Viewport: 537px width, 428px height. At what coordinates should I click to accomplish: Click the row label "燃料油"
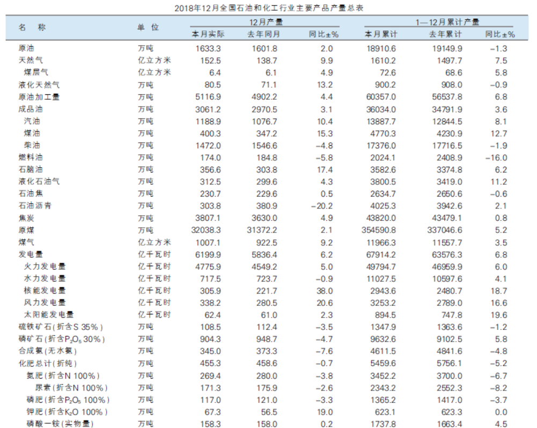31,157
